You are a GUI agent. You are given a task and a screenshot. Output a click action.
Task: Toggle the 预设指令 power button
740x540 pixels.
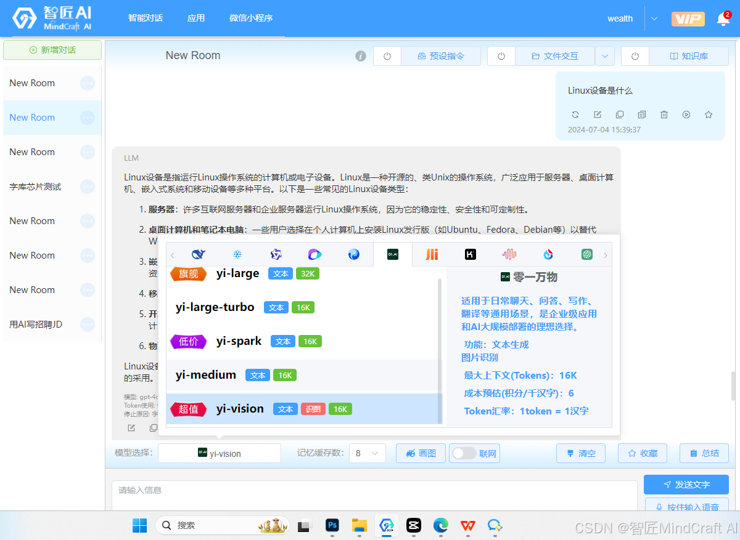(x=387, y=56)
